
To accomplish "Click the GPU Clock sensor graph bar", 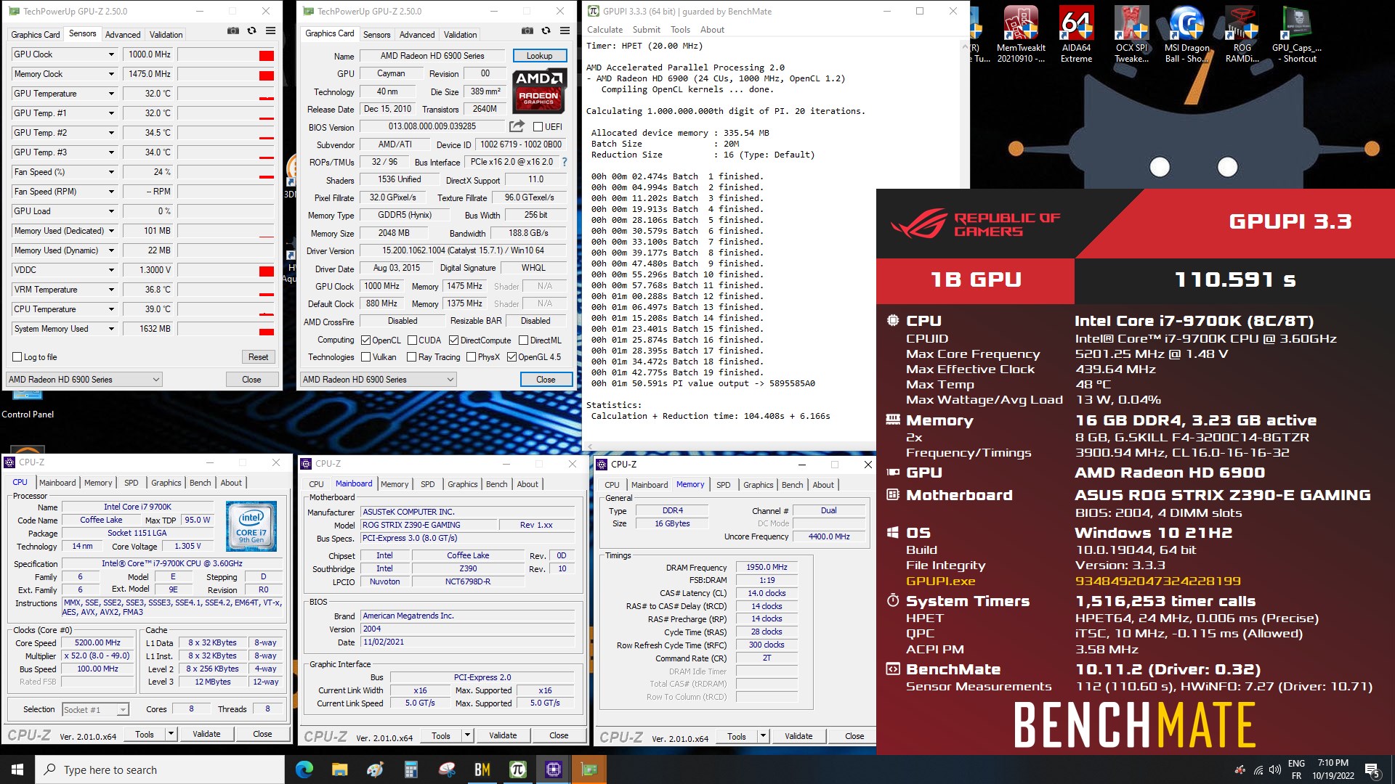I will pos(226,54).
